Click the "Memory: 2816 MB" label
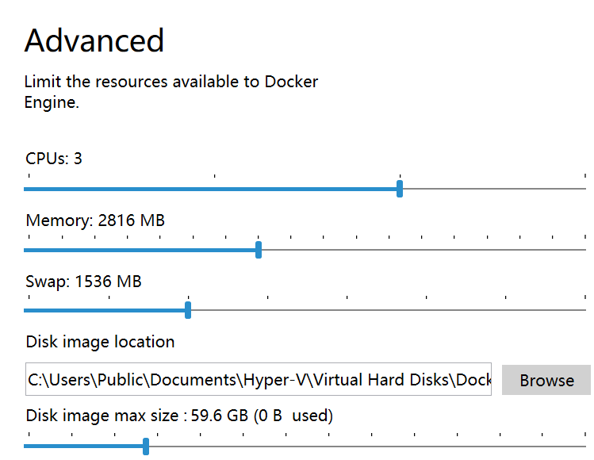This screenshot has height=460, width=594. (95, 220)
